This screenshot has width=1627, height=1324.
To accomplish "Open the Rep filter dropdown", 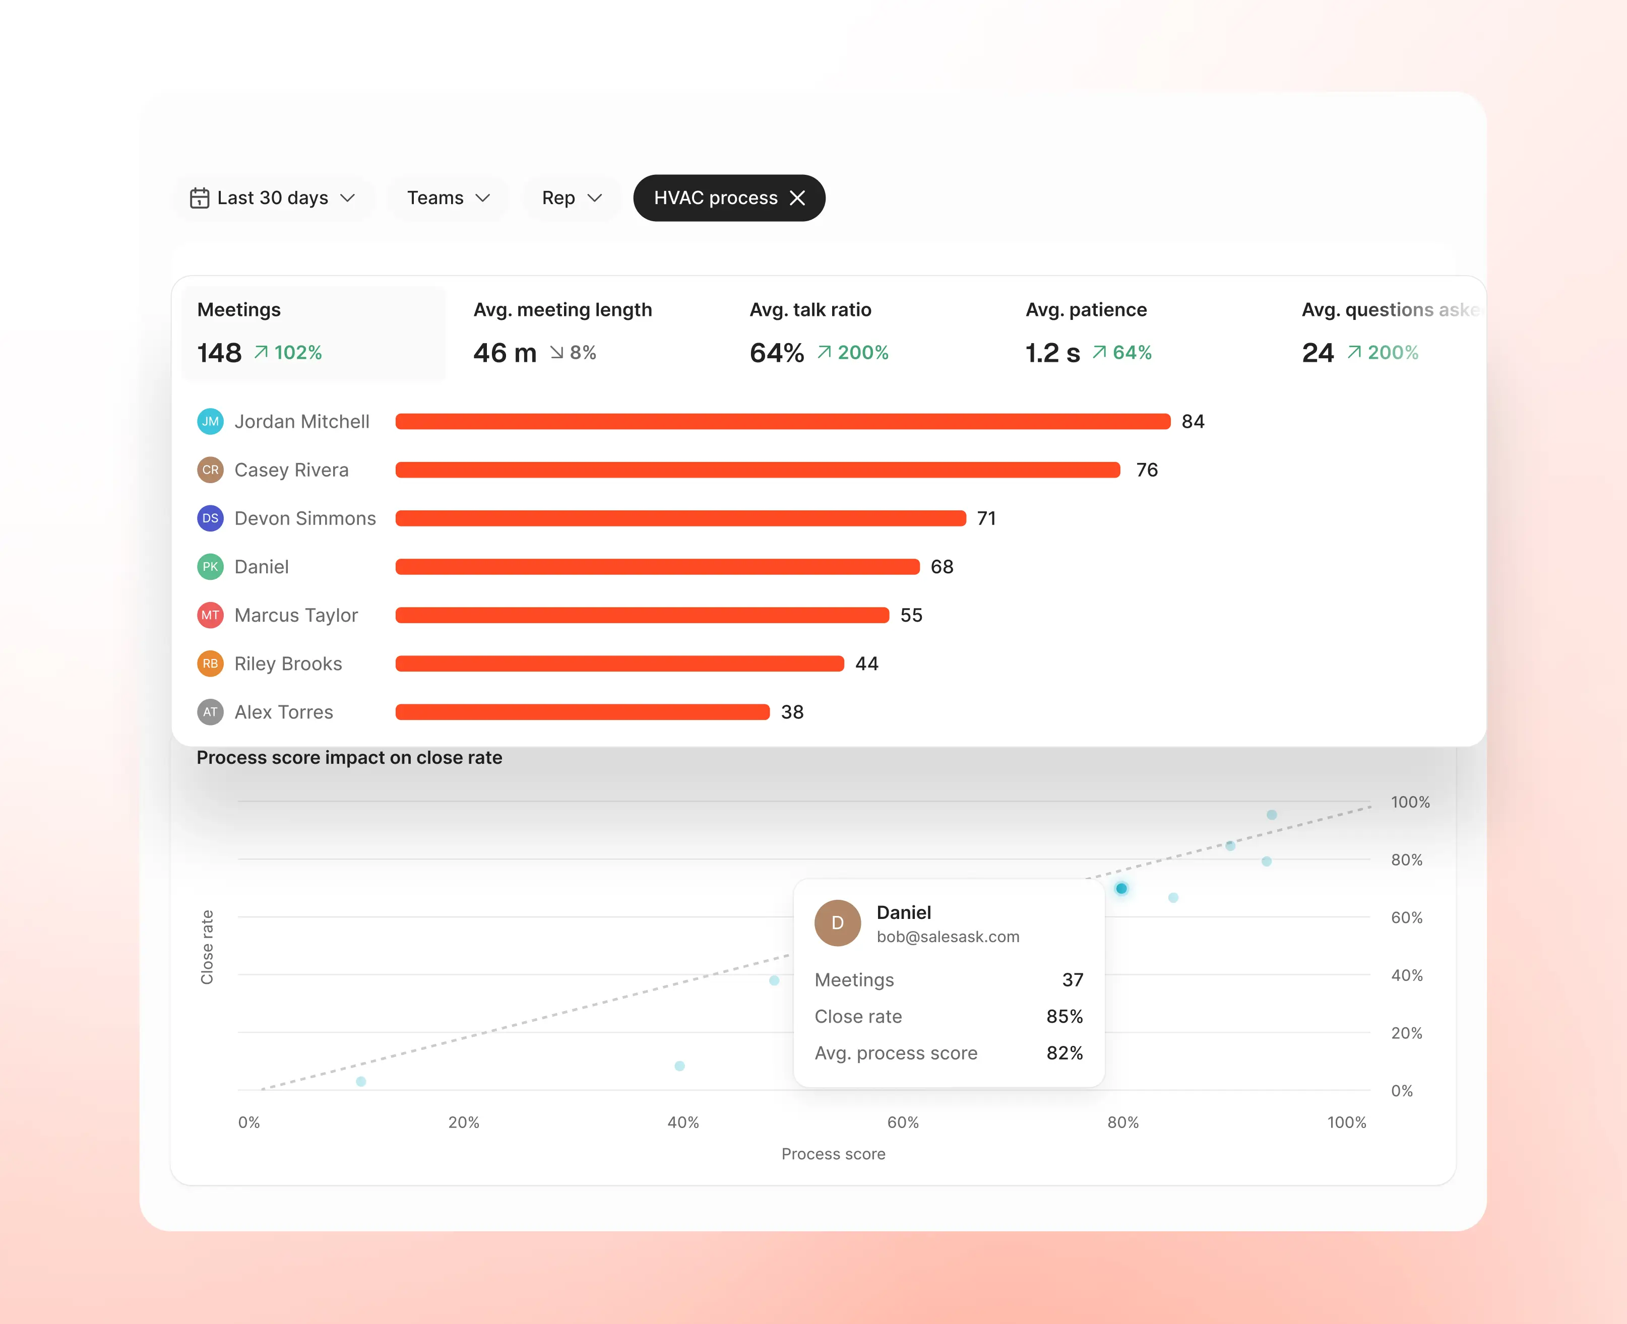I will coord(572,198).
